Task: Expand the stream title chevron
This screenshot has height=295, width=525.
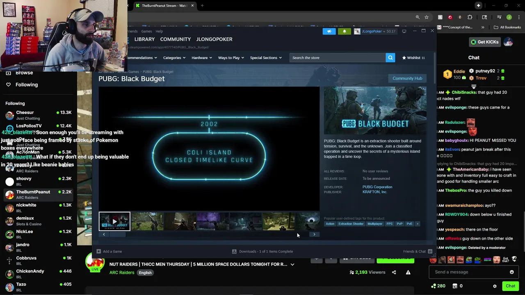Action: point(292,265)
